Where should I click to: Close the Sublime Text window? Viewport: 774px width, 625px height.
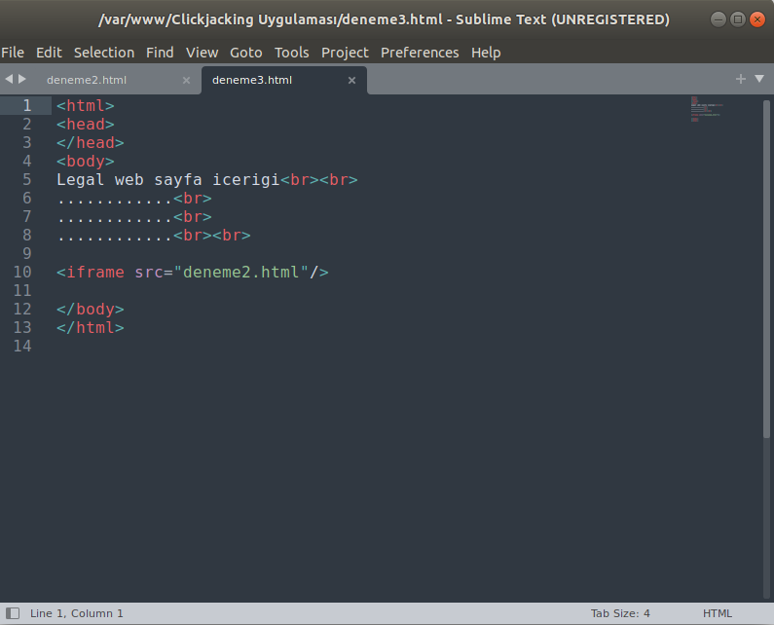click(x=757, y=19)
